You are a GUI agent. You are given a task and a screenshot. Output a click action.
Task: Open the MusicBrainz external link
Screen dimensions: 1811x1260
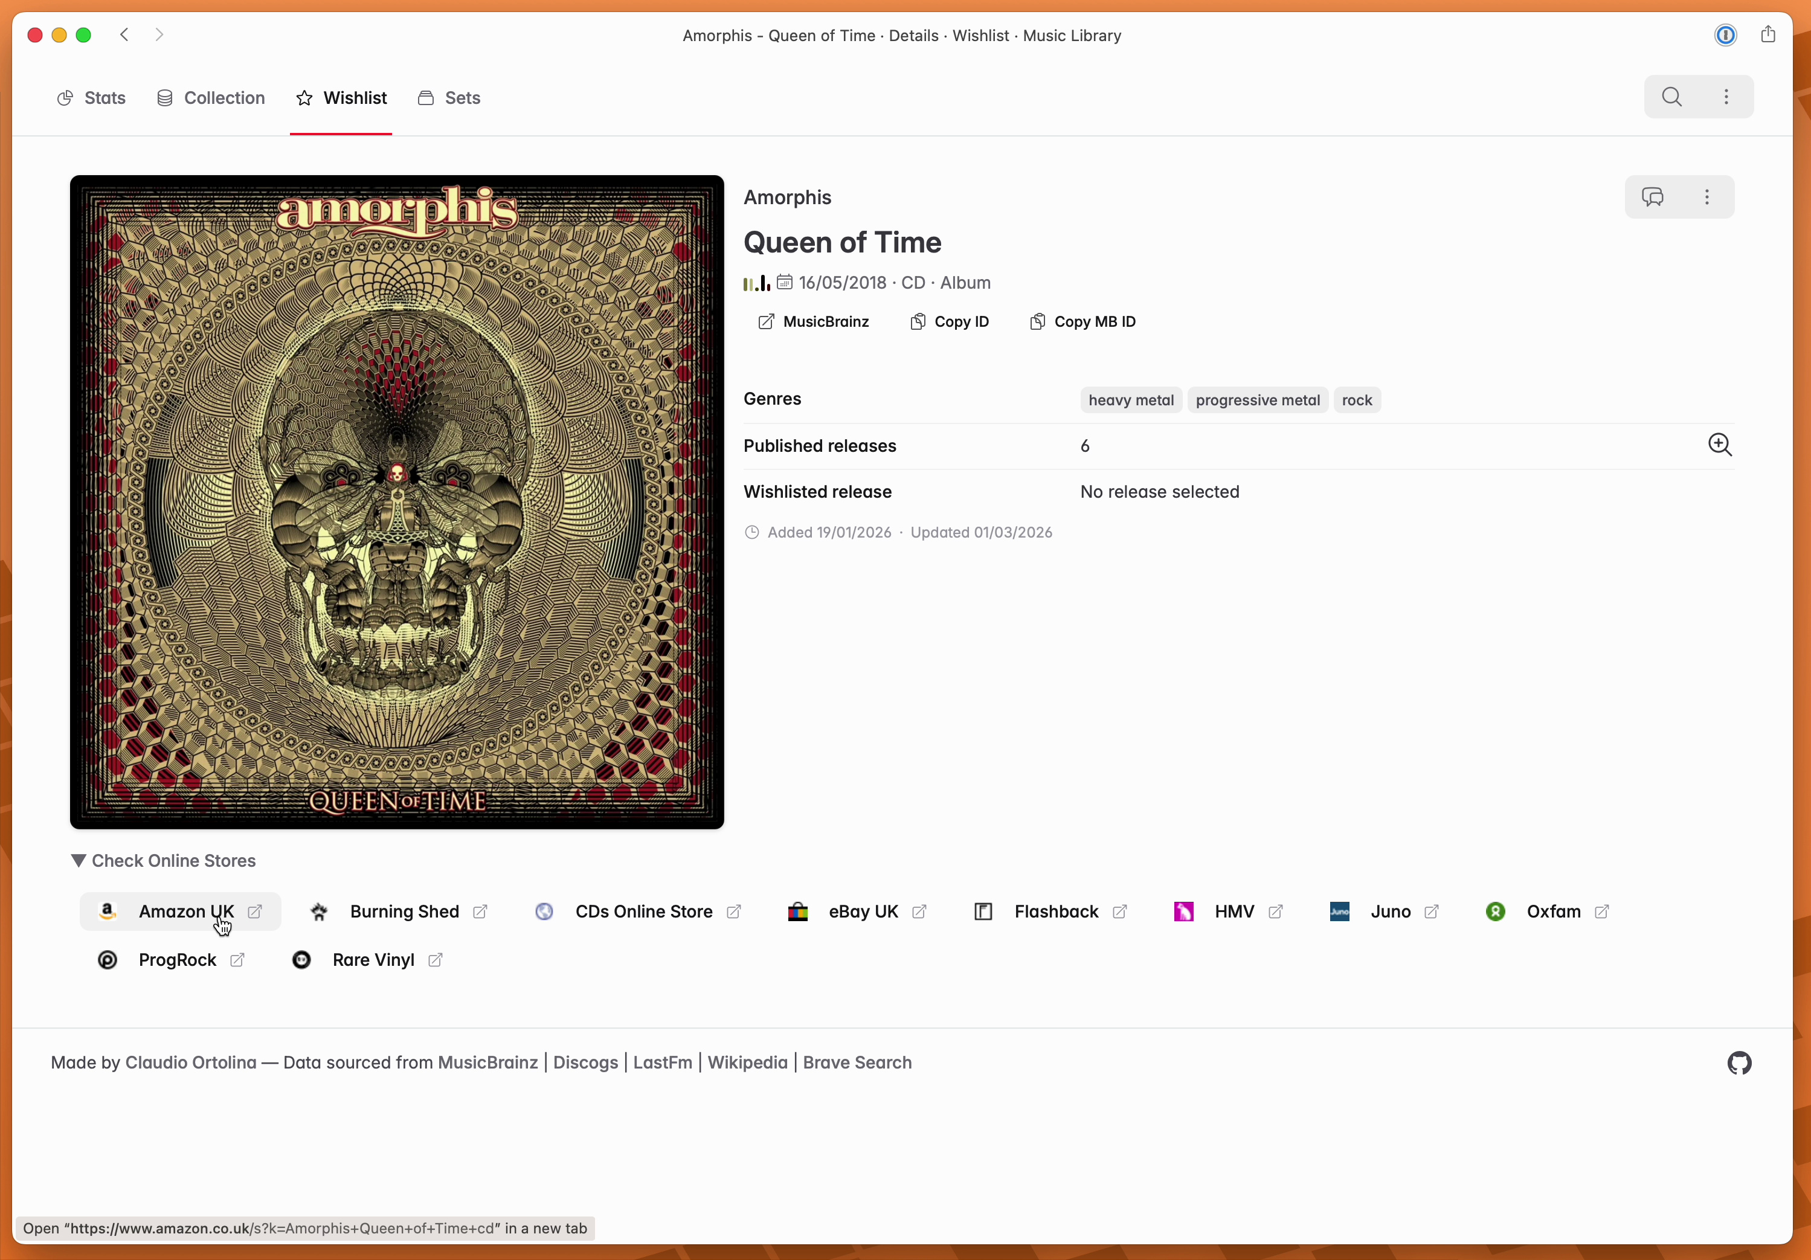[x=813, y=322]
